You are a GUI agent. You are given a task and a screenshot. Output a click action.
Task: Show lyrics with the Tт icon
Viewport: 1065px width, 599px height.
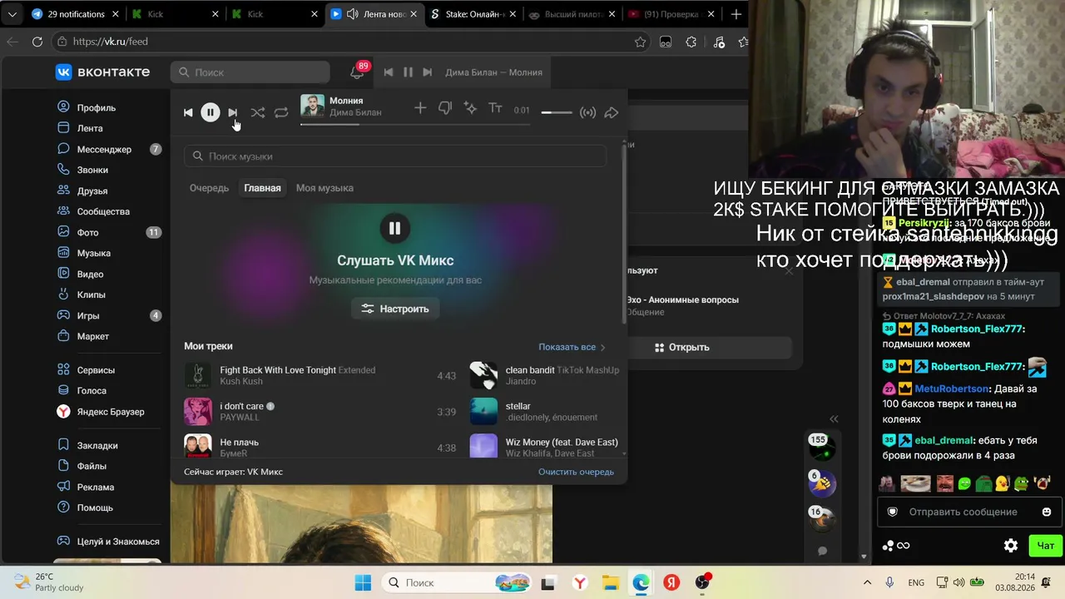click(495, 108)
